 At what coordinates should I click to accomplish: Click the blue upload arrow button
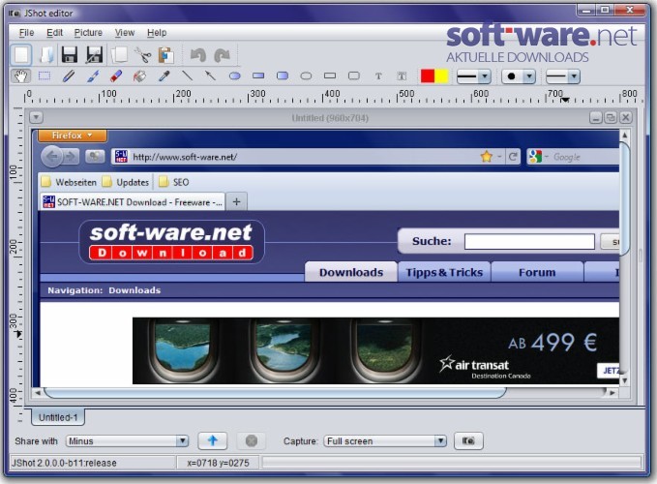tap(213, 440)
